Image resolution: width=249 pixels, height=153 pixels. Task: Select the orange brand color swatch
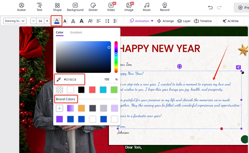81,108
